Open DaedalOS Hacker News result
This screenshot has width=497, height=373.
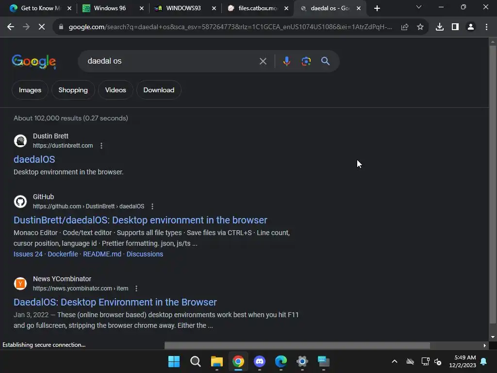pyautogui.click(x=115, y=302)
